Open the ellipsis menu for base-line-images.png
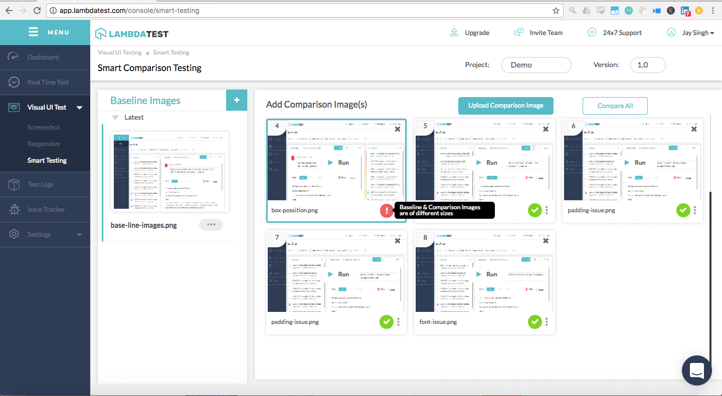The height and width of the screenshot is (396, 722). 211,224
